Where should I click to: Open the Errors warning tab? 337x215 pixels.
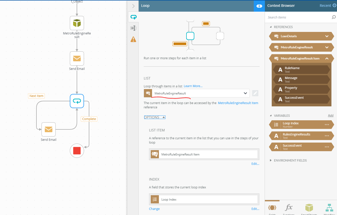[133, 39]
